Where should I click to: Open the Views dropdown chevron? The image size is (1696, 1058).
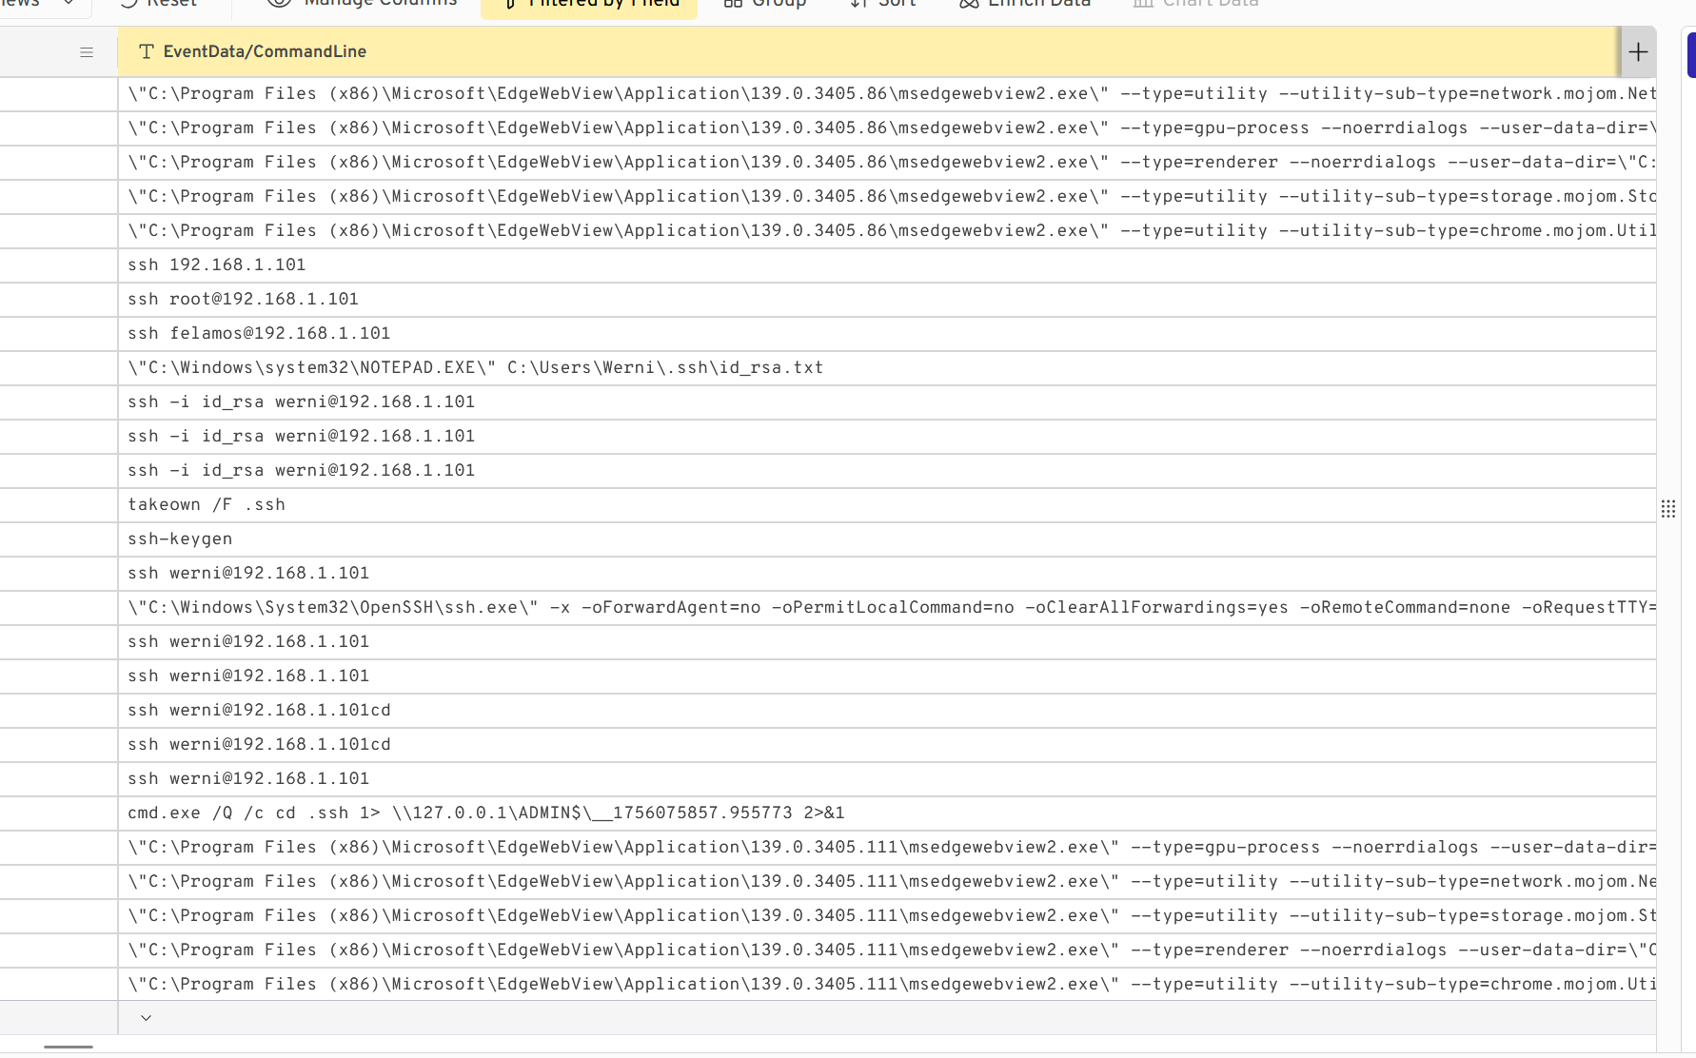pyautogui.click(x=68, y=4)
